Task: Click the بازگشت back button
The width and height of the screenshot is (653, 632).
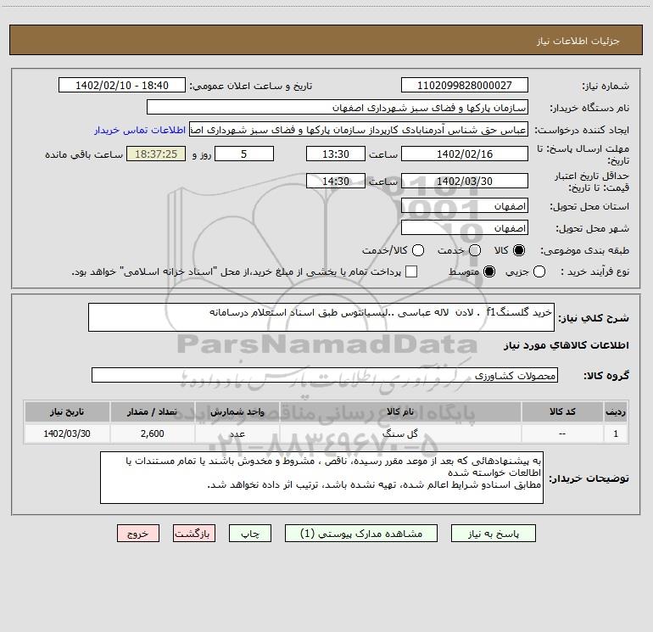Action: point(194,534)
